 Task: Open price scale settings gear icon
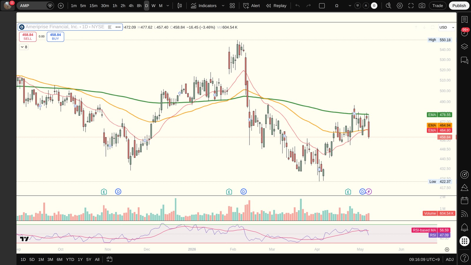pyautogui.click(x=447, y=249)
